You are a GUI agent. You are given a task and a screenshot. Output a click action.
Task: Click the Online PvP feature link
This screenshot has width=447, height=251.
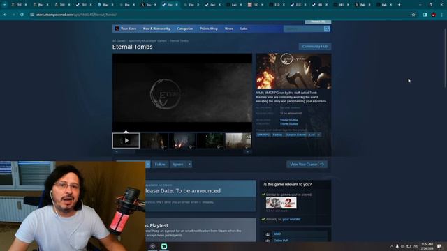click(x=281, y=241)
